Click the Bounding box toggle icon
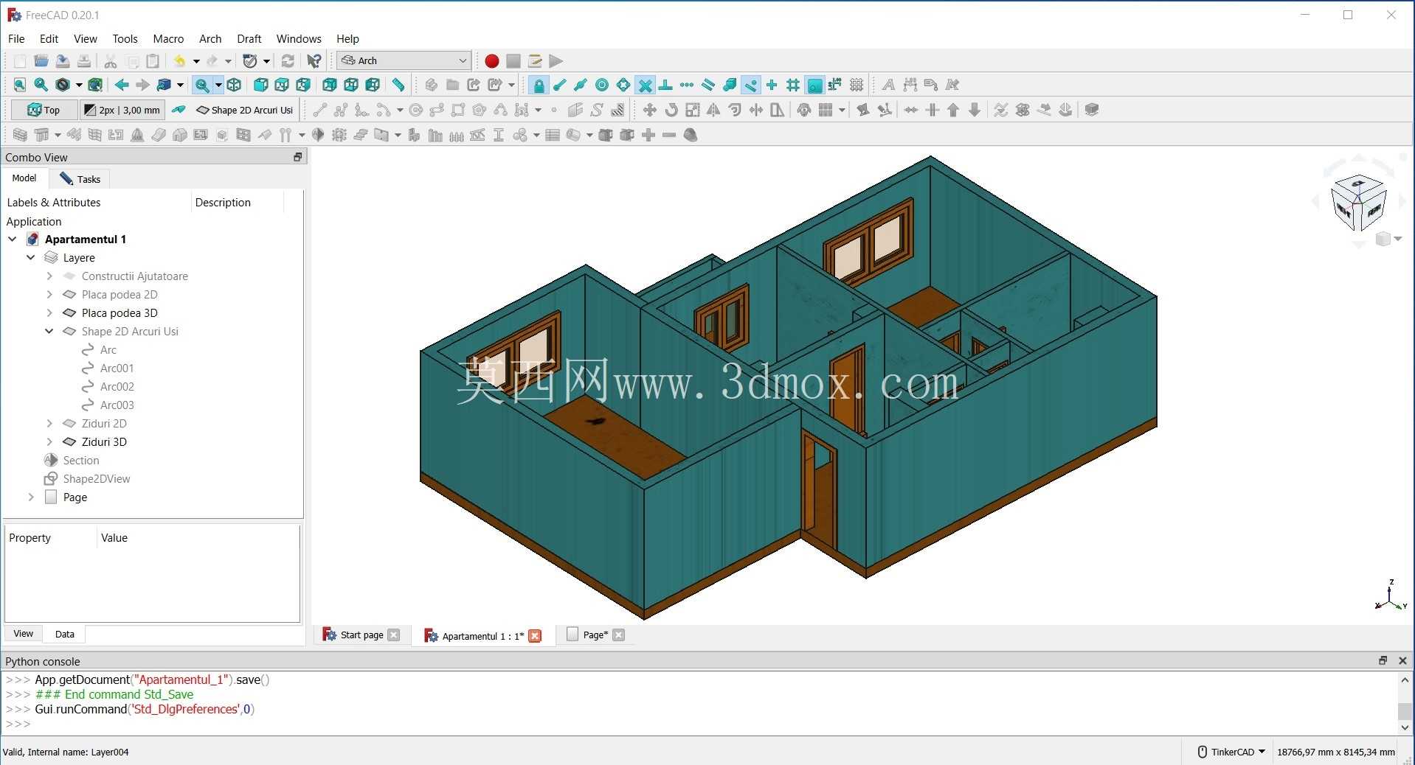This screenshot has width=1415, height=765. point(94,85)
